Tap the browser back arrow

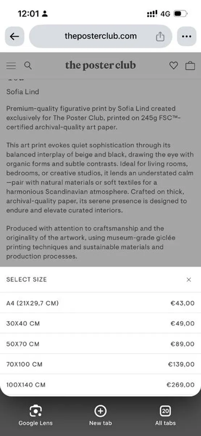pos(14,36)
